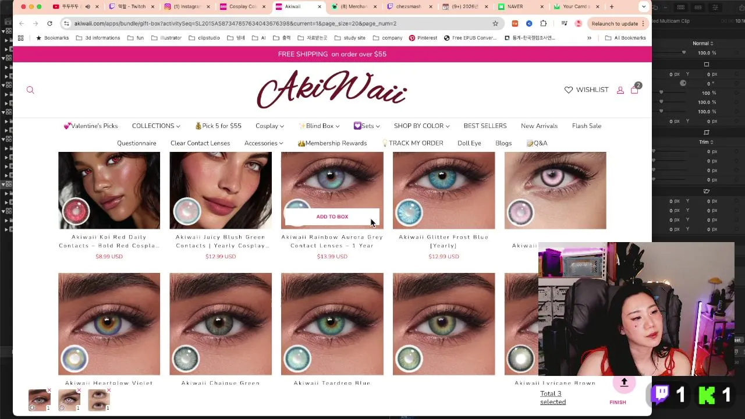The image size is (745, 419).
Task: Open Clear Contact Lenses link
Action: 200,143
